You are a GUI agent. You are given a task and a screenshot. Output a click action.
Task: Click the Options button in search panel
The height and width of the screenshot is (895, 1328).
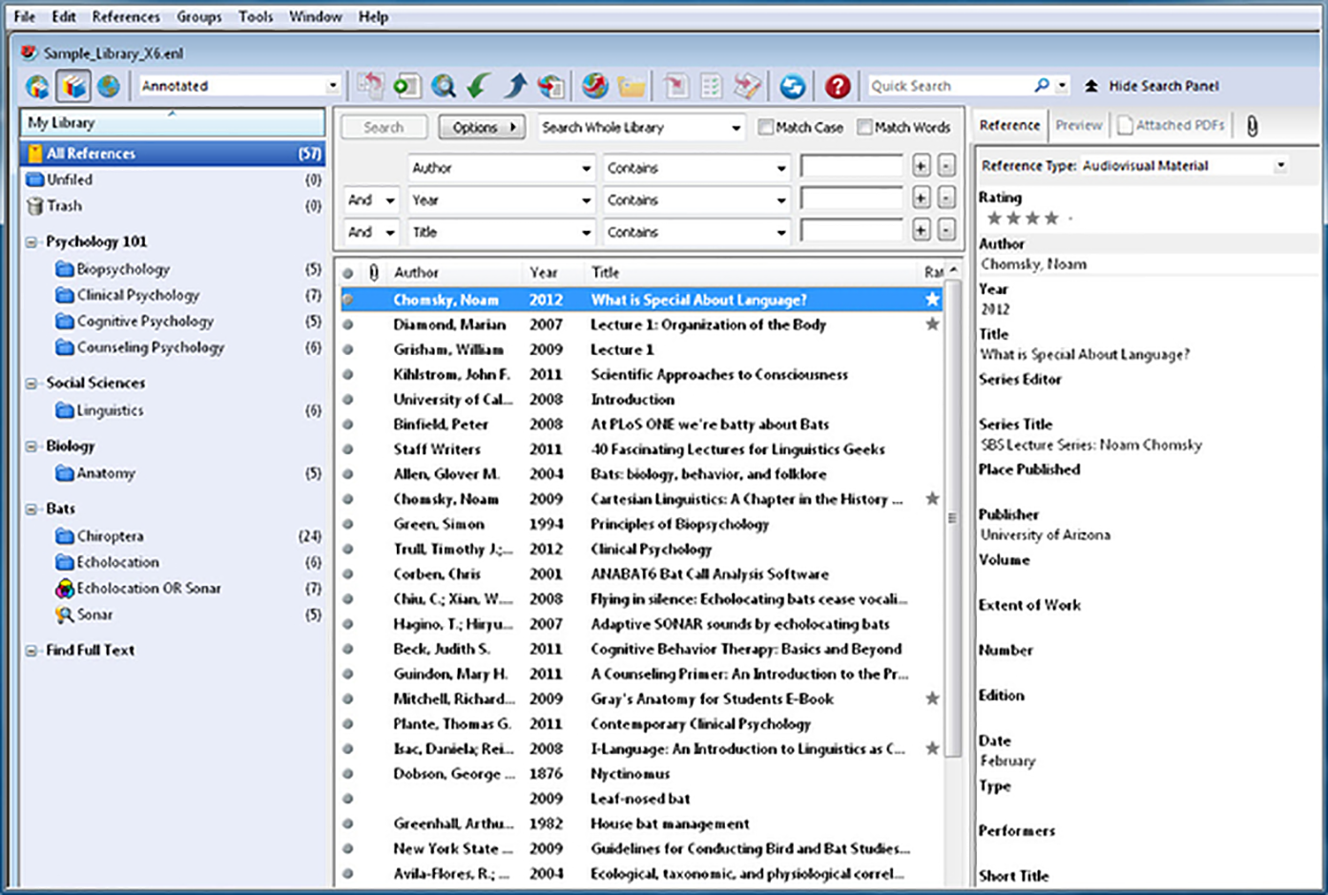click(481, 127)
